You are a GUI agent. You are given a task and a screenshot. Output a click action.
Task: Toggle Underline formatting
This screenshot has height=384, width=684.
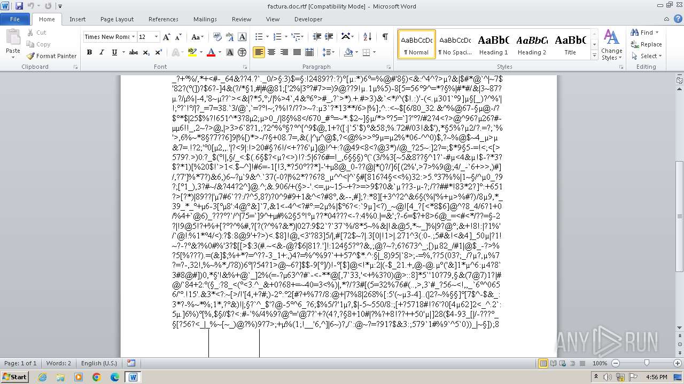point(114,52)
